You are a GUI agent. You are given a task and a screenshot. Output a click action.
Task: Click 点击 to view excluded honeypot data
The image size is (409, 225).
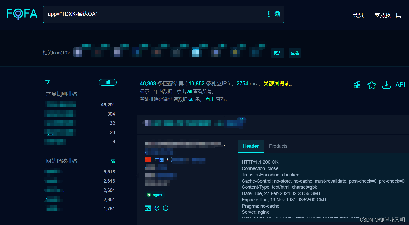(210, 99)
